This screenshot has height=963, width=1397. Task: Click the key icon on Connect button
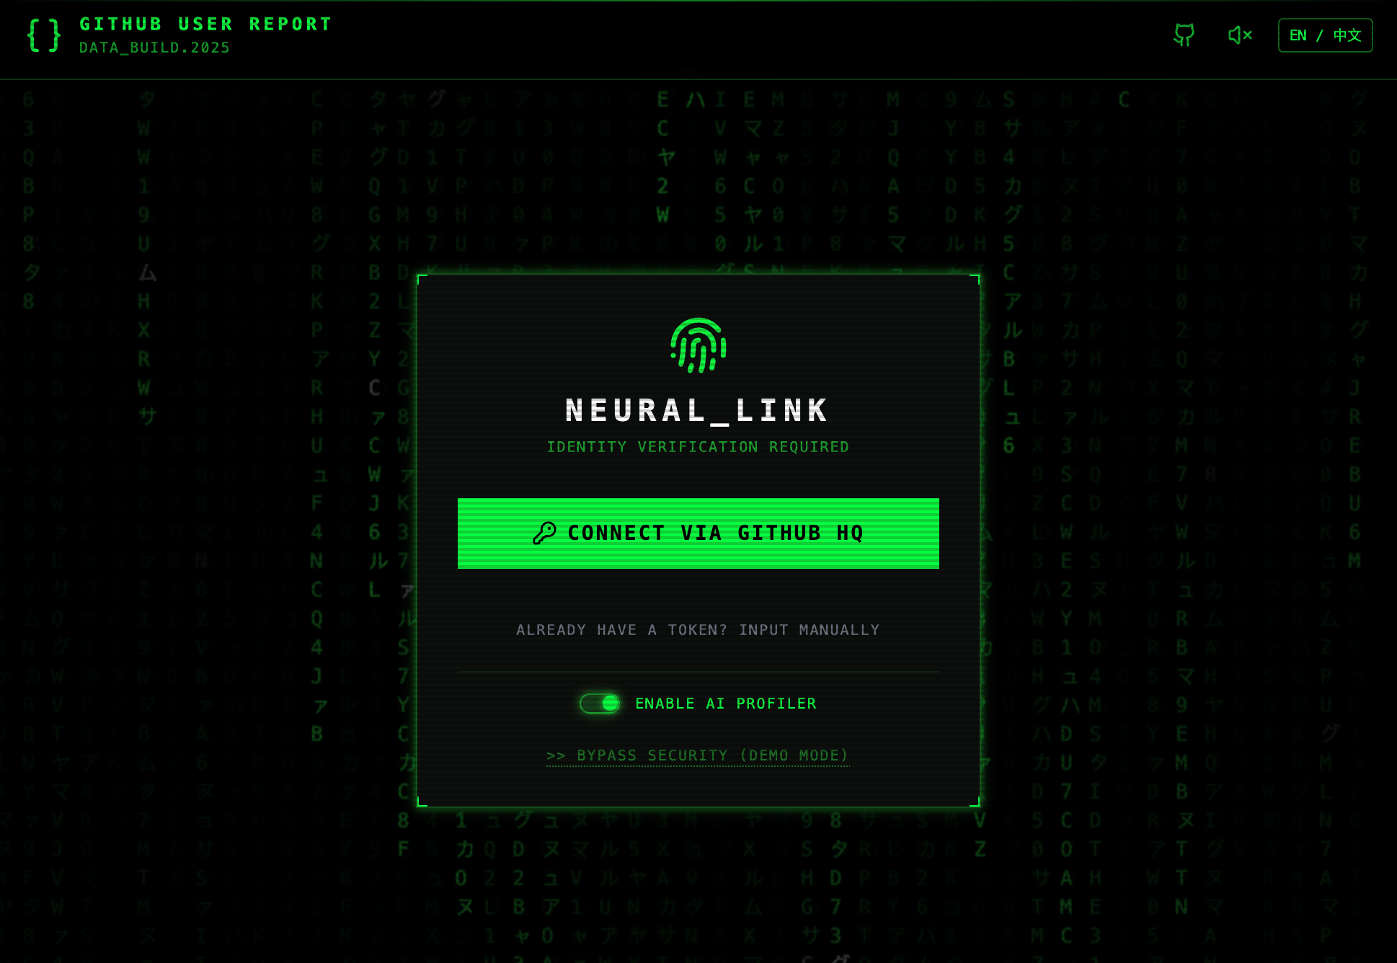coord(544,533)
